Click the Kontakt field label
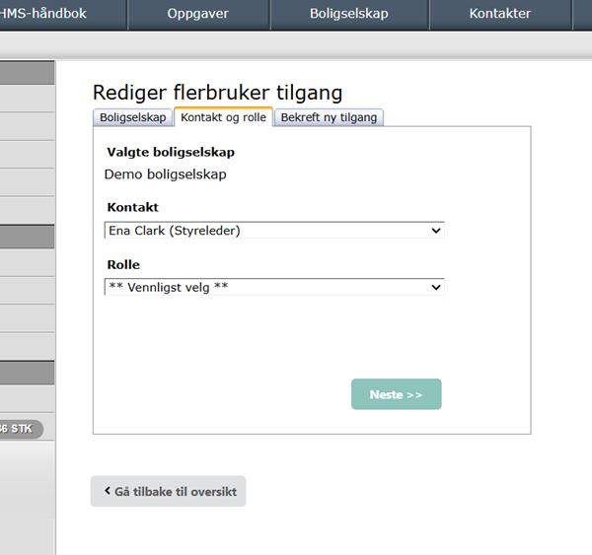592x555 pixels. click(132, 208)
